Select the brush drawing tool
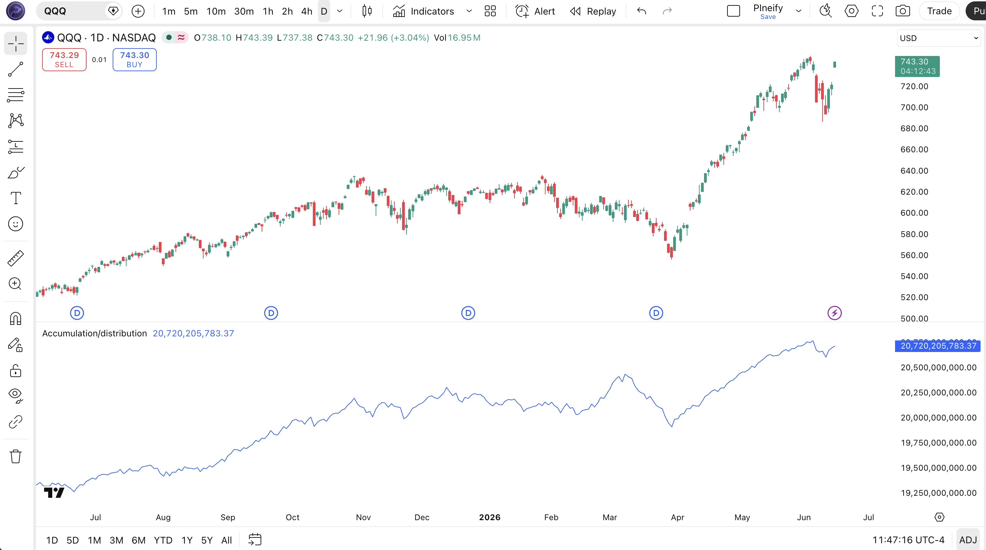986x550 pixels. click(x=16, y=173)
